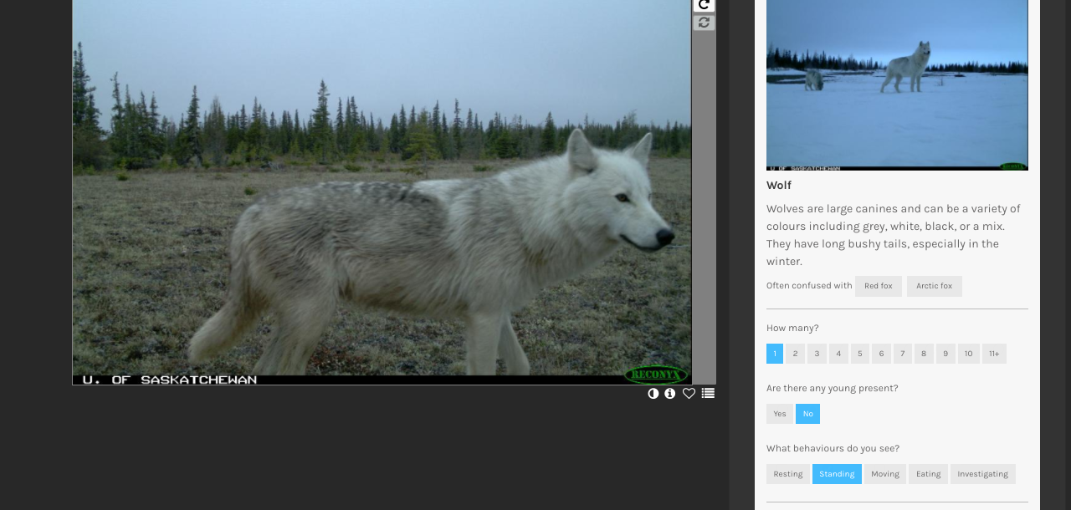
Task: Select 4 for How many
Action: (838, 354)
